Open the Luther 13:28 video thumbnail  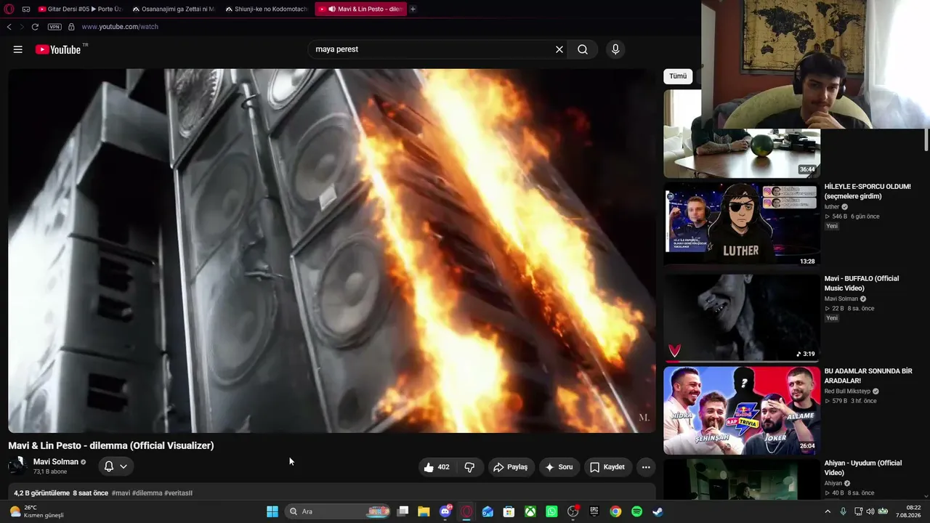coord(742,225)
